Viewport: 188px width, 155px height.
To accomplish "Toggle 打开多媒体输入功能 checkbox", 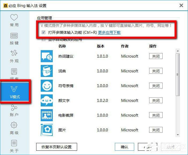I will point(43,32).
